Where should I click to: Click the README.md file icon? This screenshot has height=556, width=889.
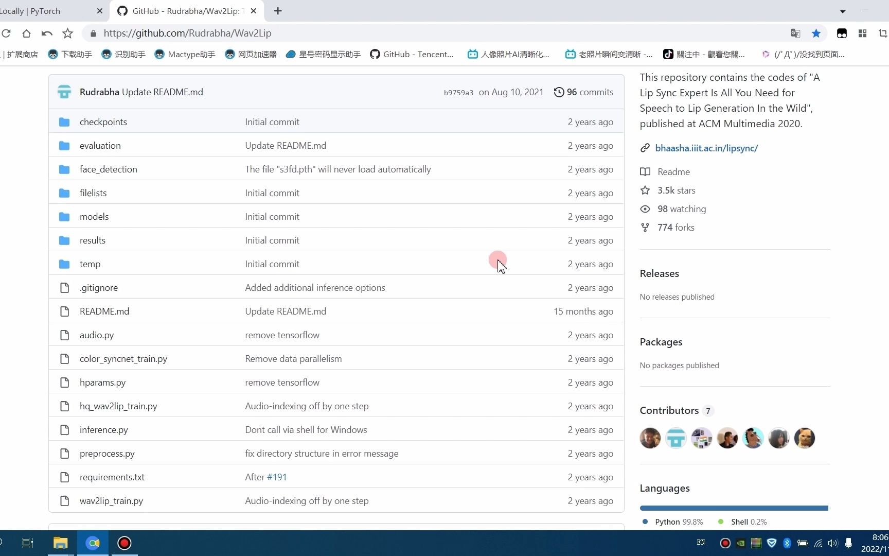pos(64,311)
